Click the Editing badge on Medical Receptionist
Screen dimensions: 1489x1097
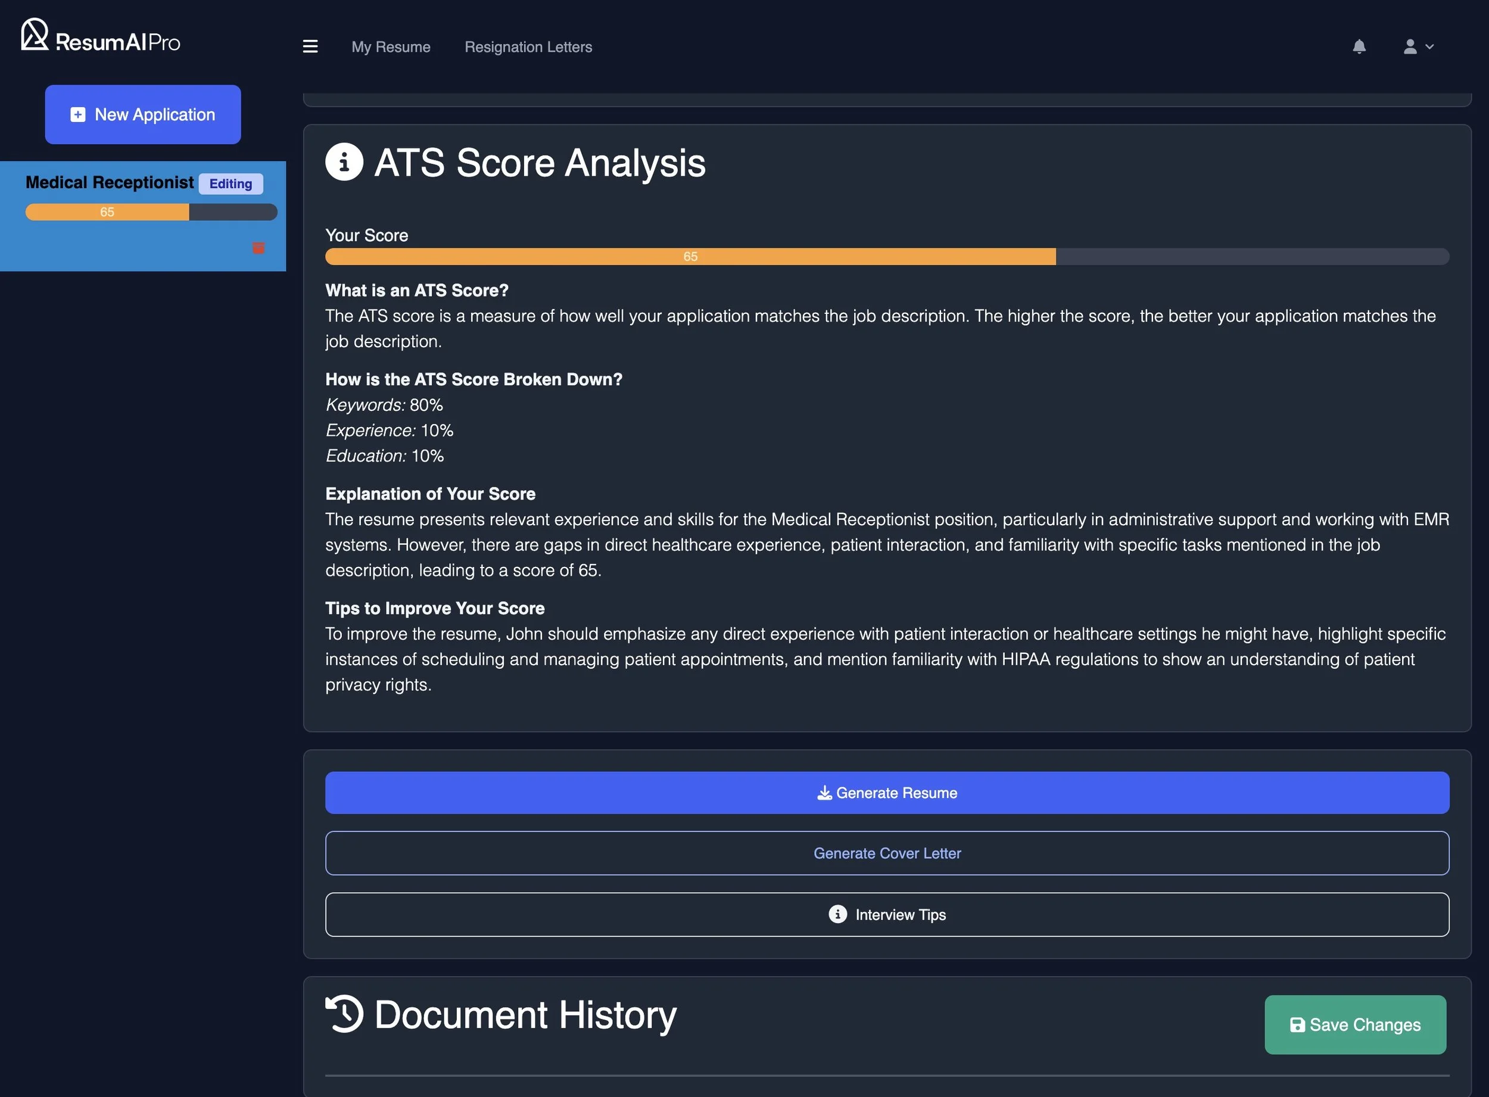[230, 183]
